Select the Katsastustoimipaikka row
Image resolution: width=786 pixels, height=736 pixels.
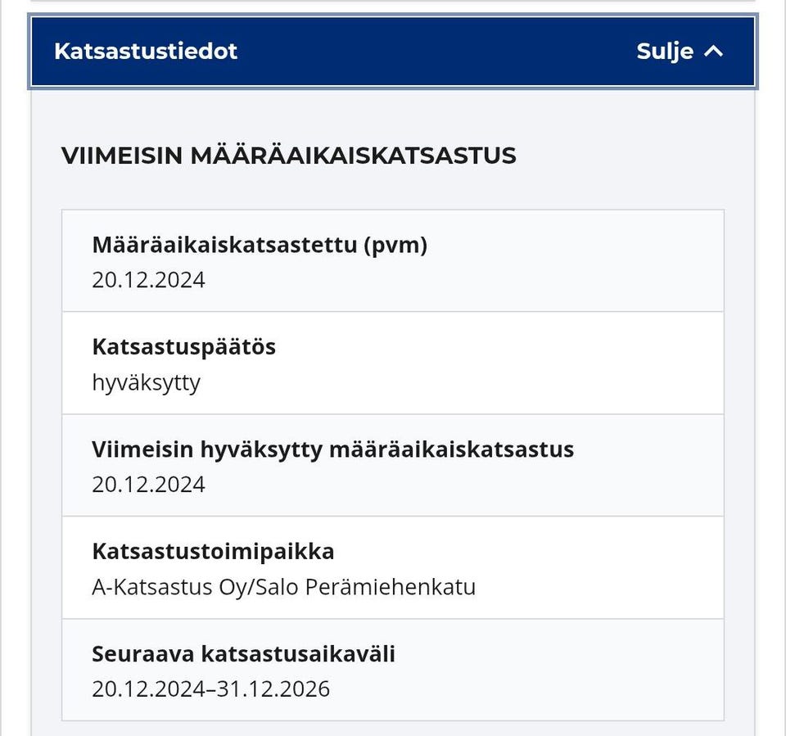point(393,567)
